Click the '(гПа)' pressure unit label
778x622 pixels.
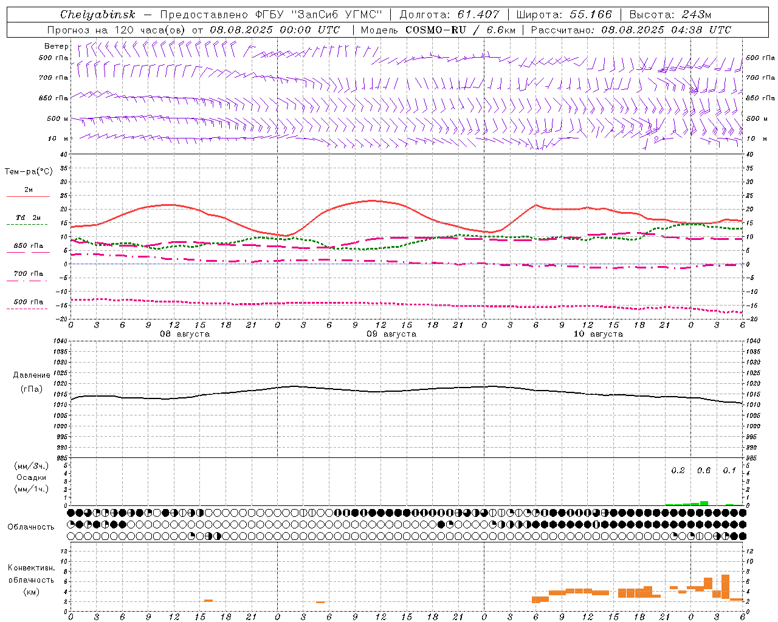point(32,389)
